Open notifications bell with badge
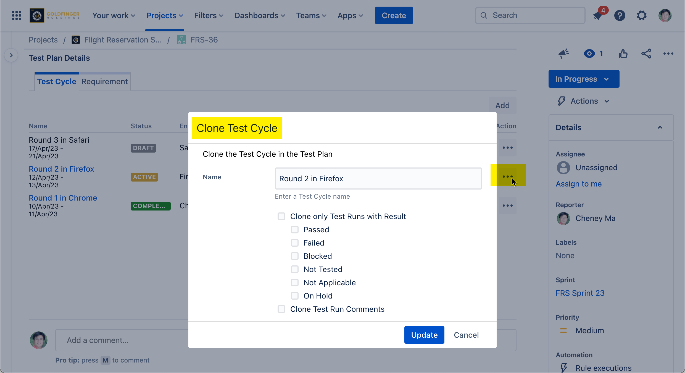This screenshot has height=373, width=685. (x=598, y=15)
